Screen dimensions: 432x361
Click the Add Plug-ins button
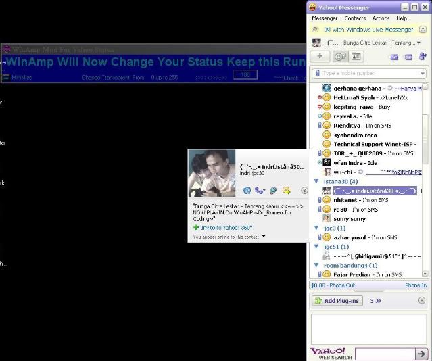[337, 301]
